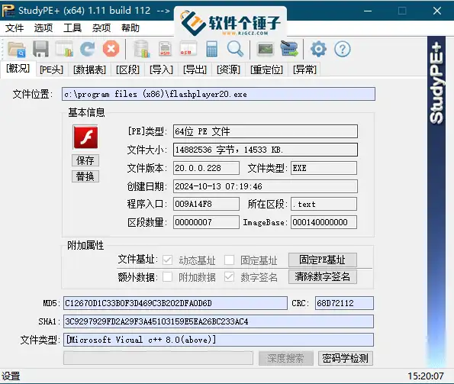454x384 pixels.
Task: Click the 密码学检测 button
Action: 346,358
